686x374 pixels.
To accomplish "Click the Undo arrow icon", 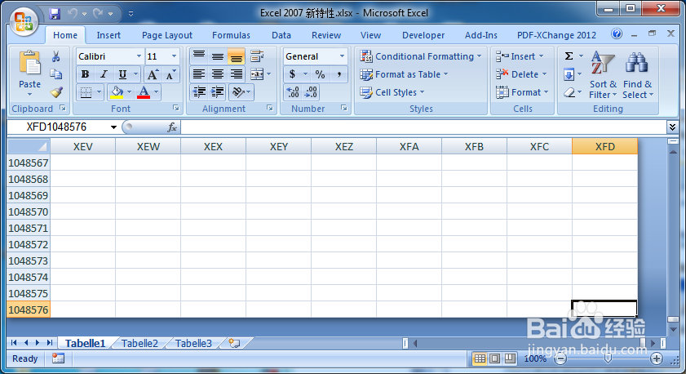I will [x=73, y=14].
